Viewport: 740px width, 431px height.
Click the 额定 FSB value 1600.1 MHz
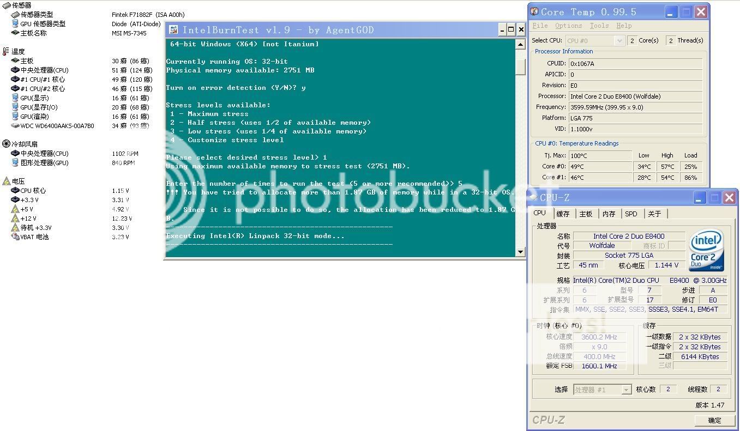click(599, 366)
